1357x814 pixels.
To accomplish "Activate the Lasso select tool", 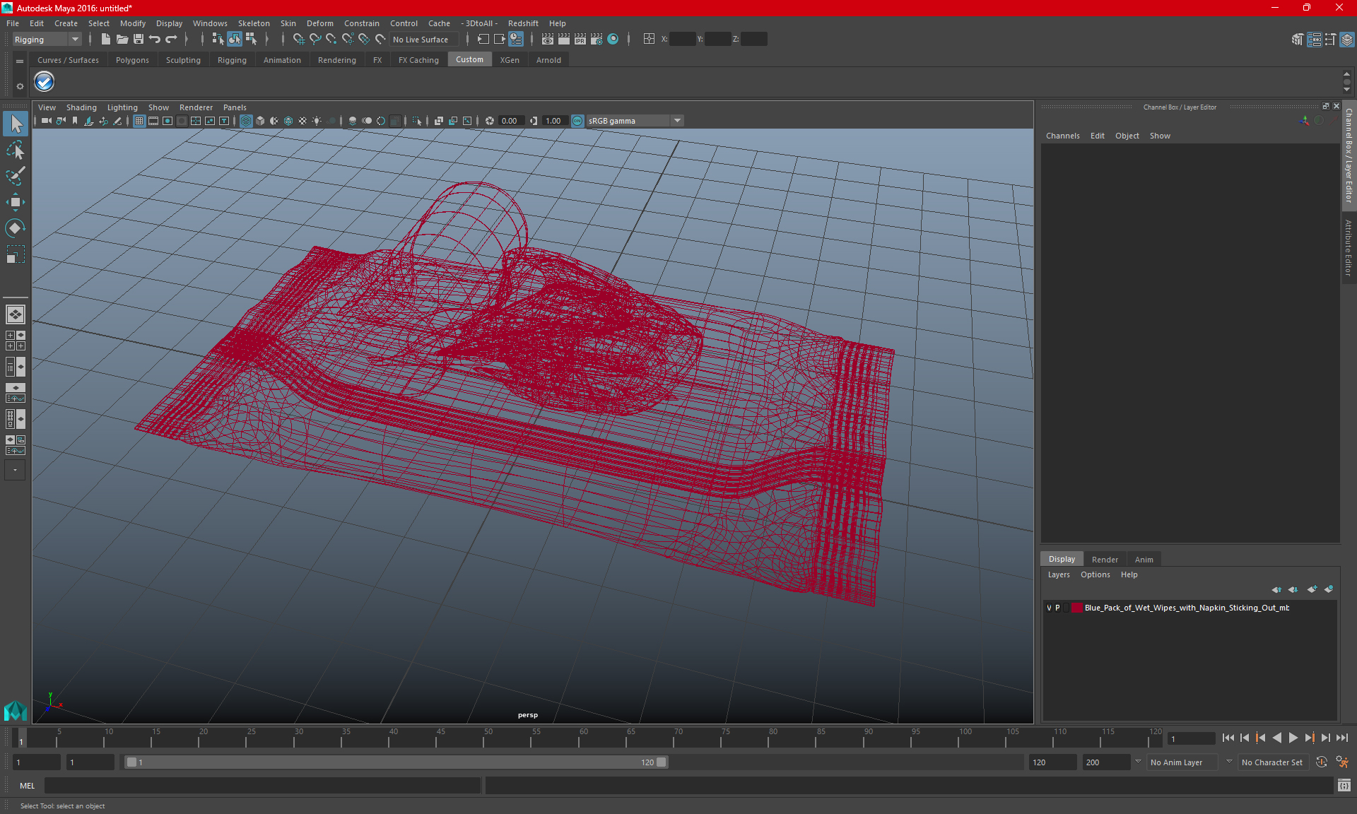I will (16, 151).
